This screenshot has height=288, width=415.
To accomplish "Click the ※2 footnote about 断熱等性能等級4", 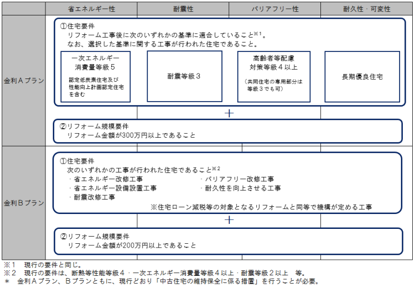I will click(x=155, y=273).
